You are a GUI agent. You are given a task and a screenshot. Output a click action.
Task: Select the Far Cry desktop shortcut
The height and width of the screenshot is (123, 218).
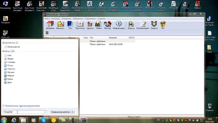pos(186,5)
